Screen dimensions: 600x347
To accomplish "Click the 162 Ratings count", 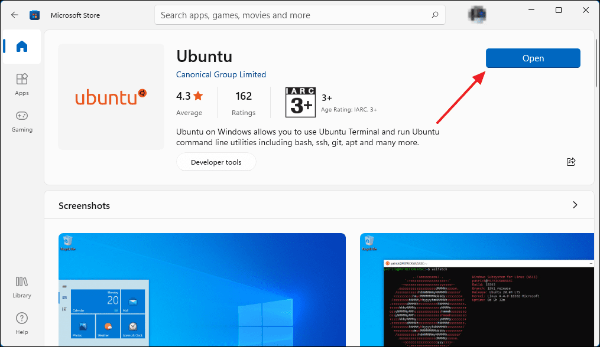I will pyautogui.click(x=244, y=103).
